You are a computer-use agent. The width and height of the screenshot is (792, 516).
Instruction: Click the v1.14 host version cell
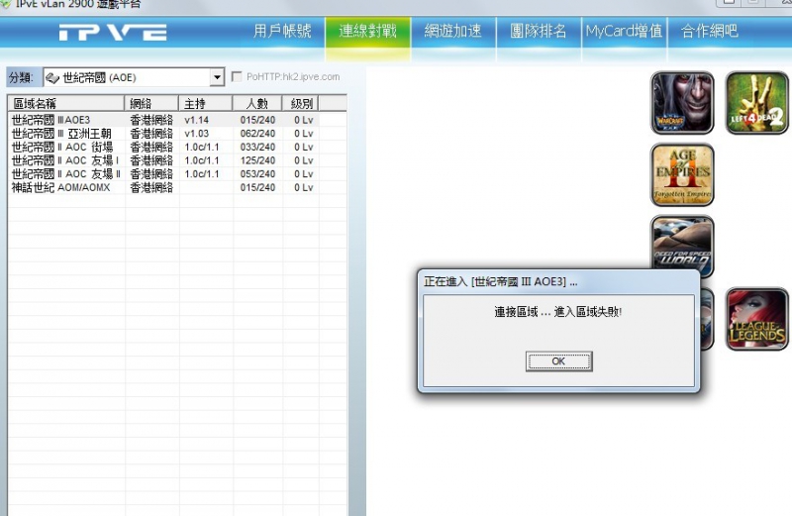pos(196,120)
